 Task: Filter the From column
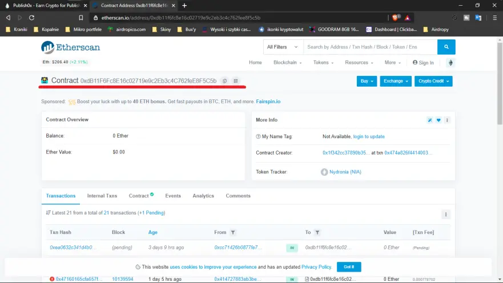pyautogui.click(x=233, y=232)
